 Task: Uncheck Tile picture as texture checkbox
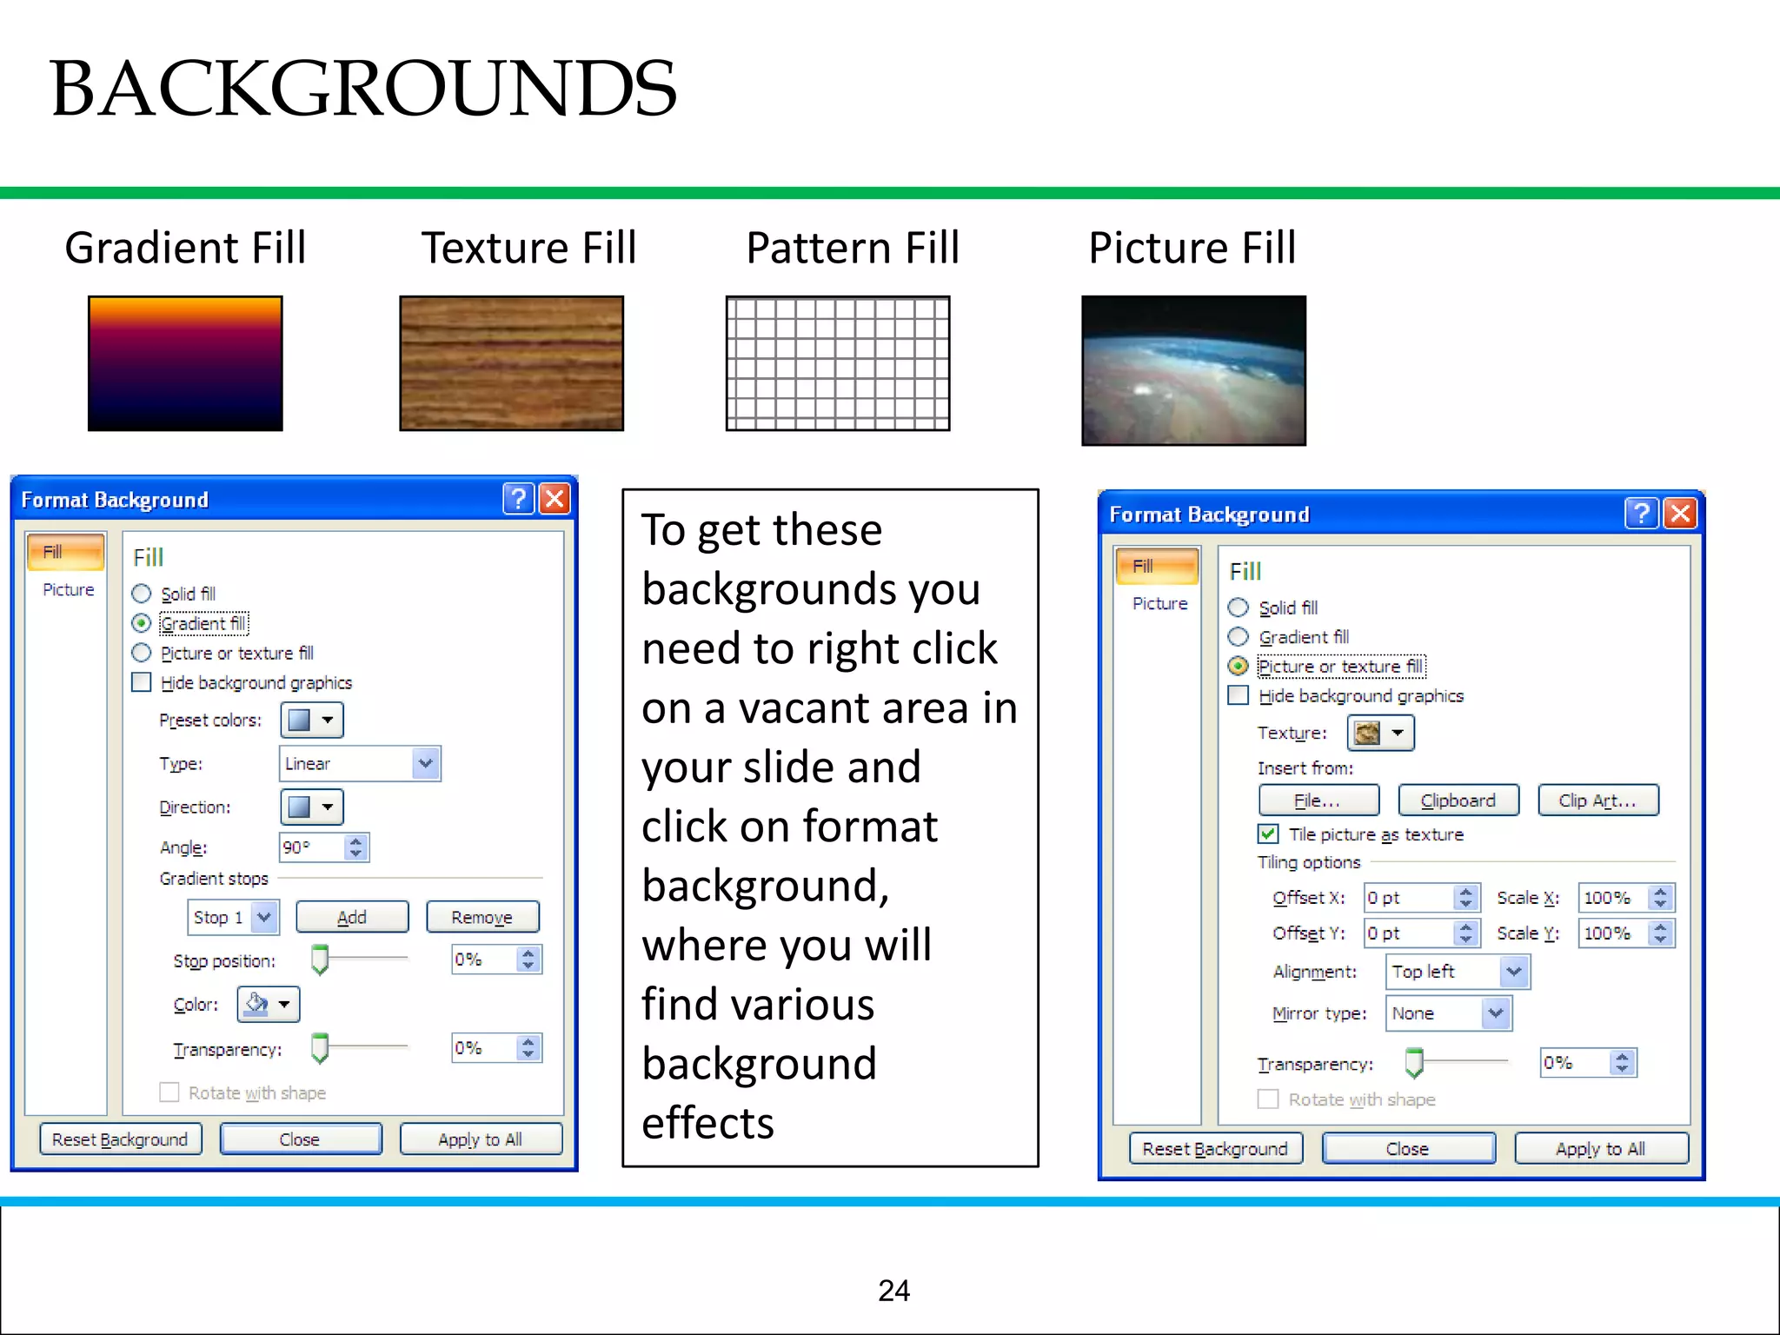pos(1268,834)
